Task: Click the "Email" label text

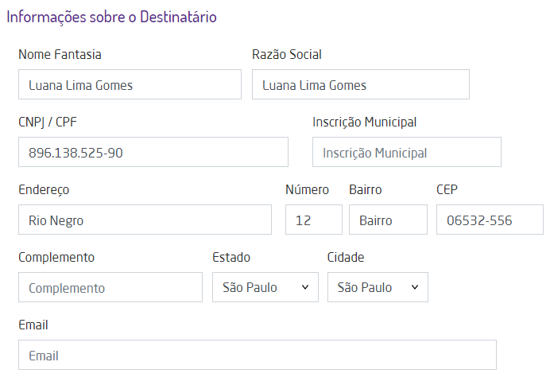Action: pyautogui.click(x=33, y=325)
